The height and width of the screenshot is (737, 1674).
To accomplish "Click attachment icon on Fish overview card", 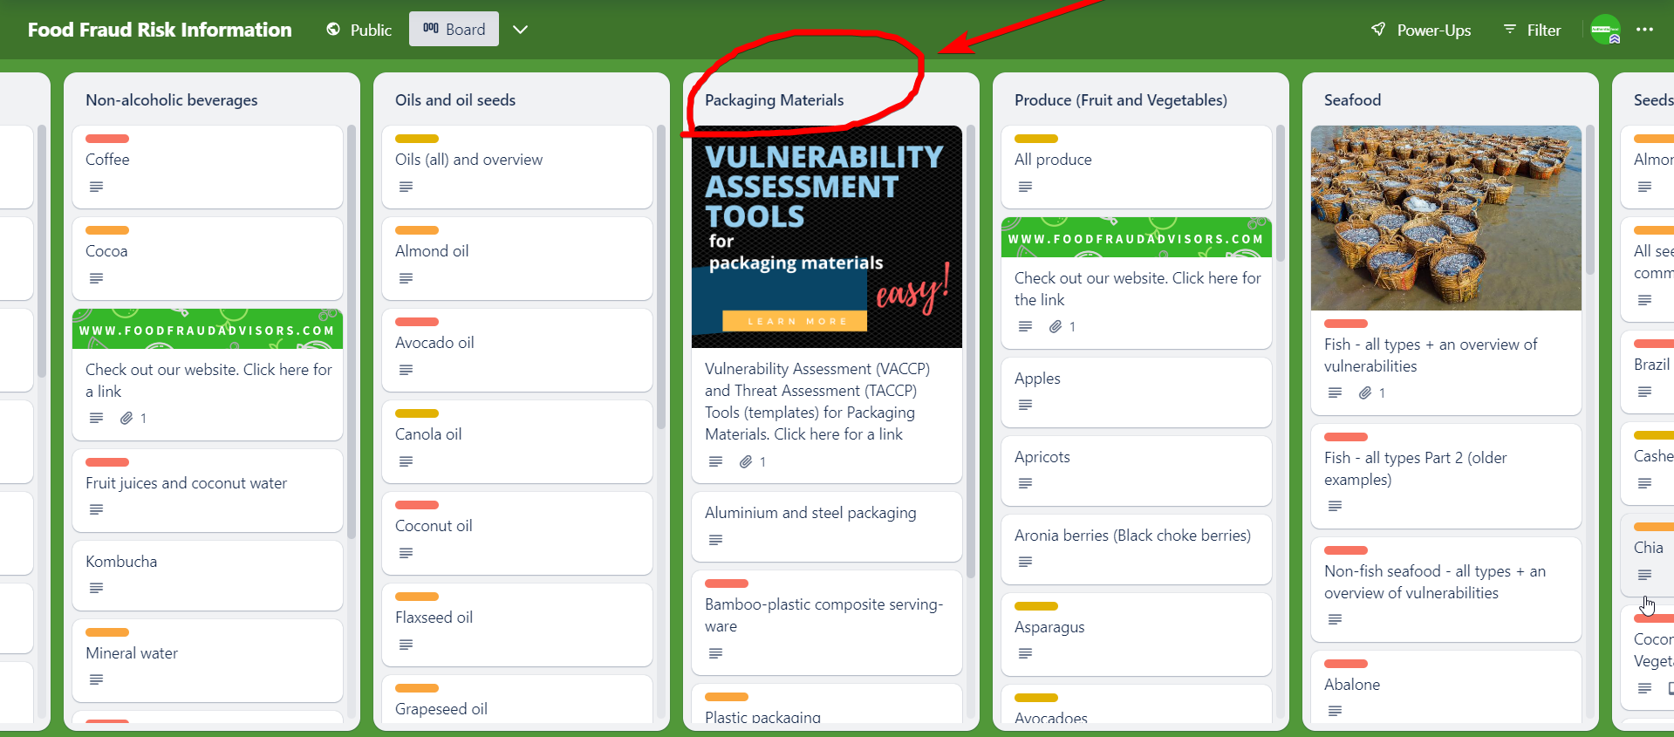I will 1365,392.
